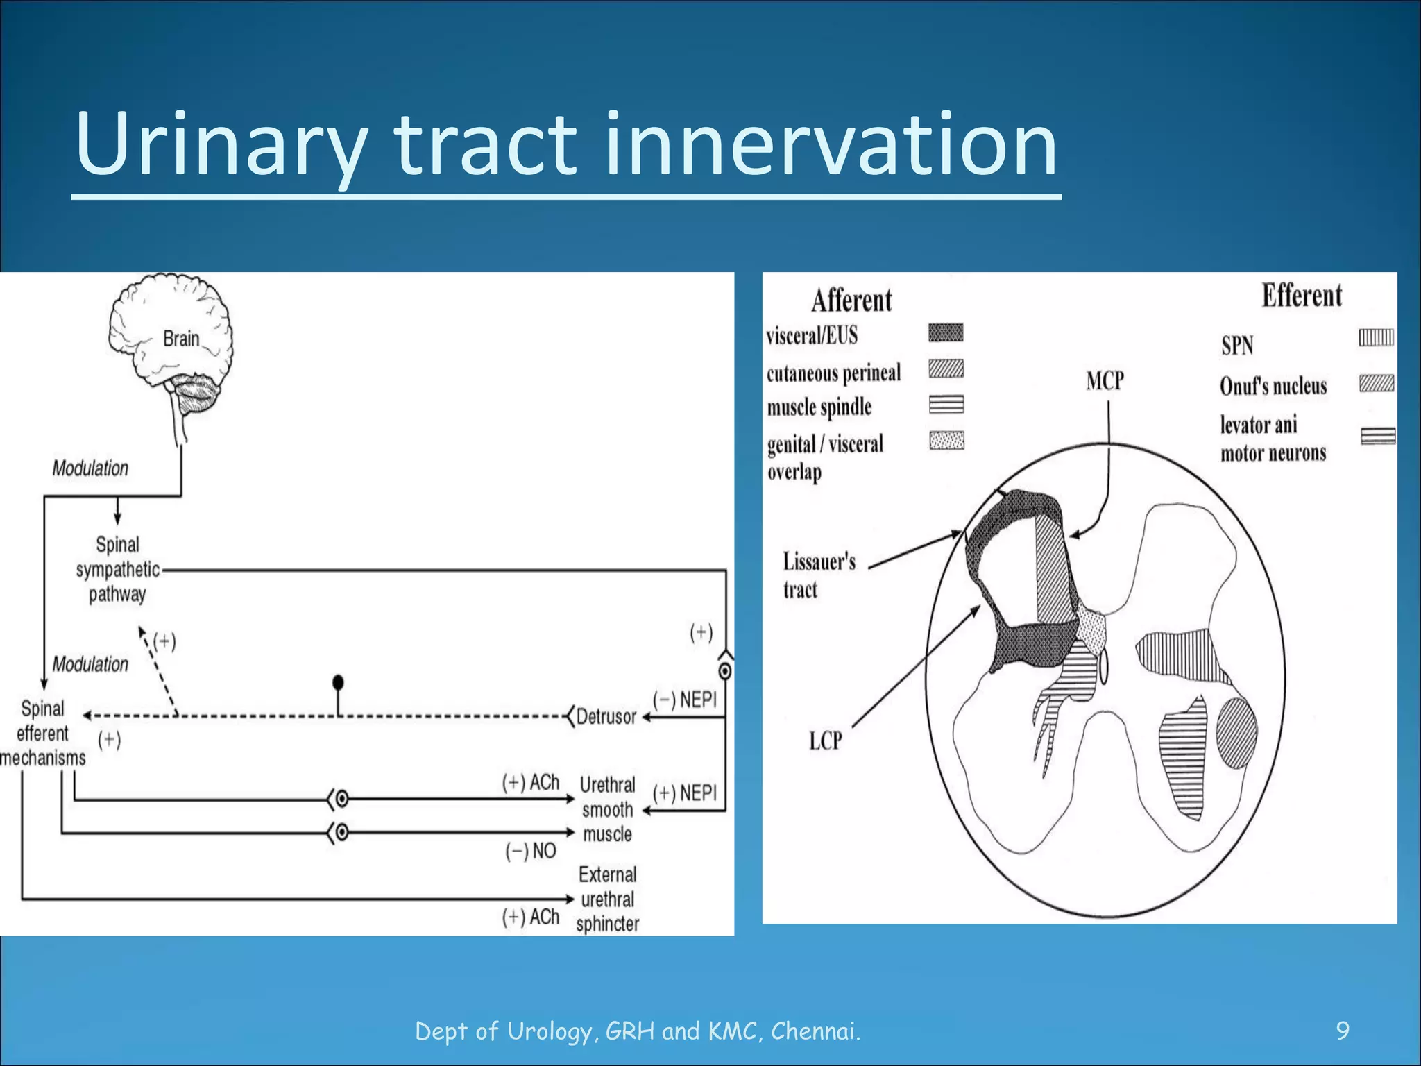Click (+) ACh above the Urethral smooth muscle arrow
This screenshot has height=1066, width=1421.
pos(531,782)
